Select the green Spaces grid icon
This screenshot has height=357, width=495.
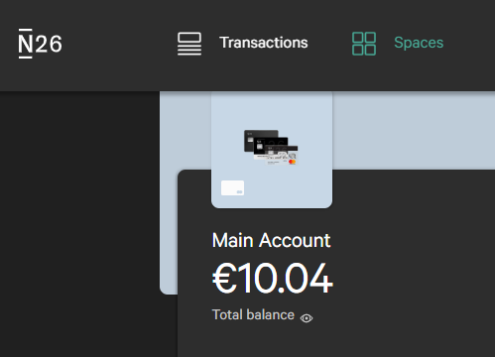364,44
